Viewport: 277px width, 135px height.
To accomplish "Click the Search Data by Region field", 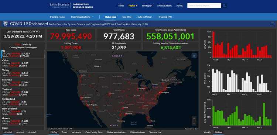I will (x=204, y=6).
